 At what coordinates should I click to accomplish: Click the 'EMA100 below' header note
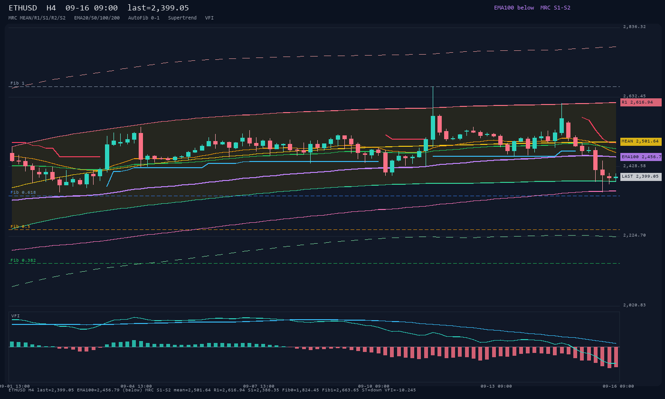514,8
